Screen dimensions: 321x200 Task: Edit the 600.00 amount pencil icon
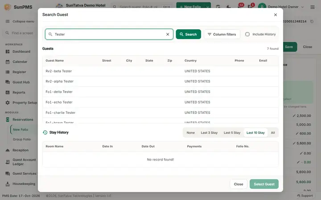[297, 133]
